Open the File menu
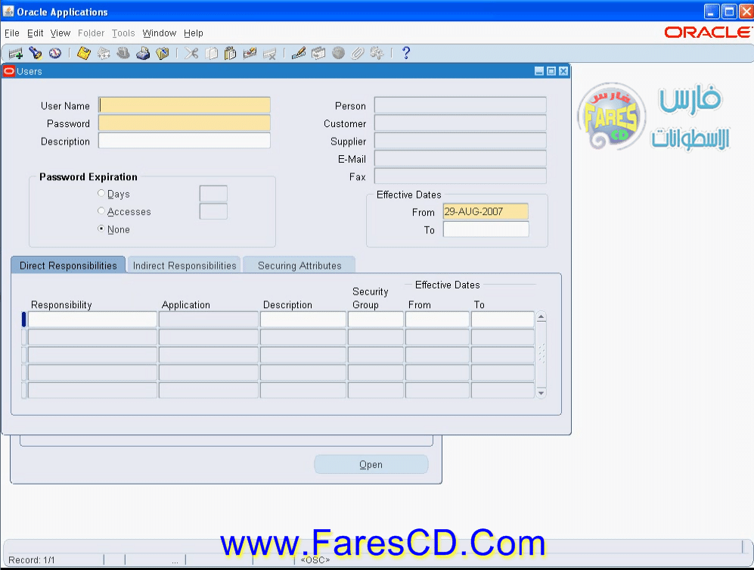The image size is (754, 570). click(12, 33)
